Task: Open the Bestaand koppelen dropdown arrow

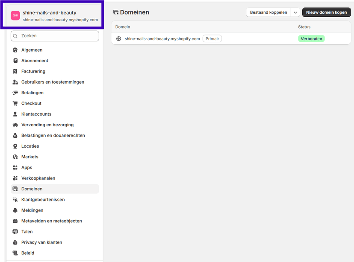Action: pos(295,12)
